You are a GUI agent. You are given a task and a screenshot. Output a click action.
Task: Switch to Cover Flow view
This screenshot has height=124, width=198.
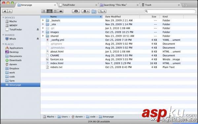[61, 11]
